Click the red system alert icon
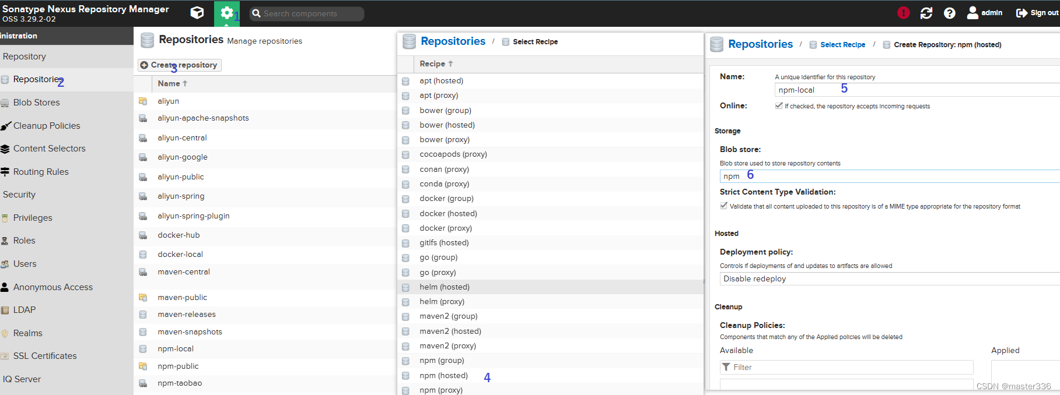Image resolution: width=1060 pixels, height=395 pixels. 903,13
